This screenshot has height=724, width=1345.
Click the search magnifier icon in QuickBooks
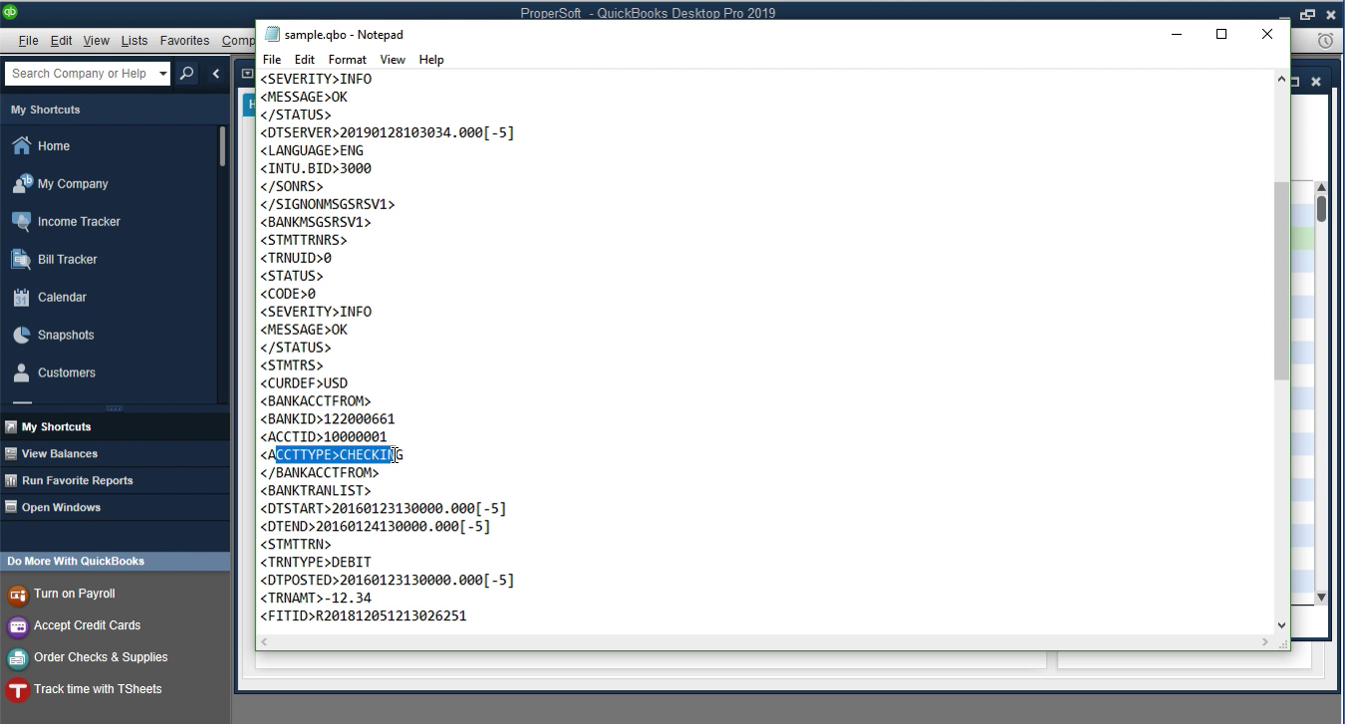[186, 74]
